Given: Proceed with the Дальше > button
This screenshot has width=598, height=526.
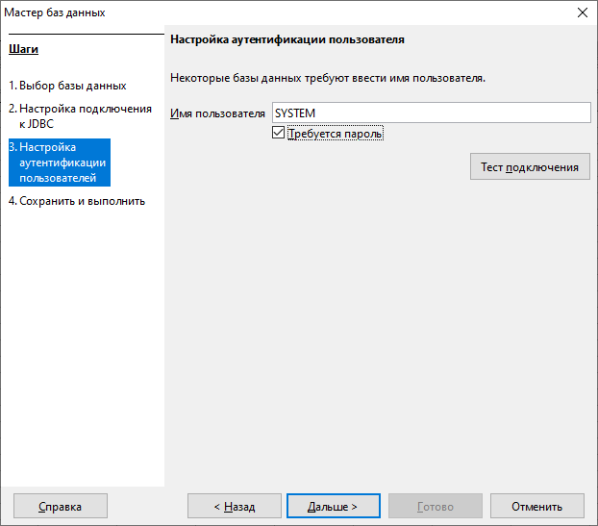Looking at the screenshot, I should tap(333, 506).
